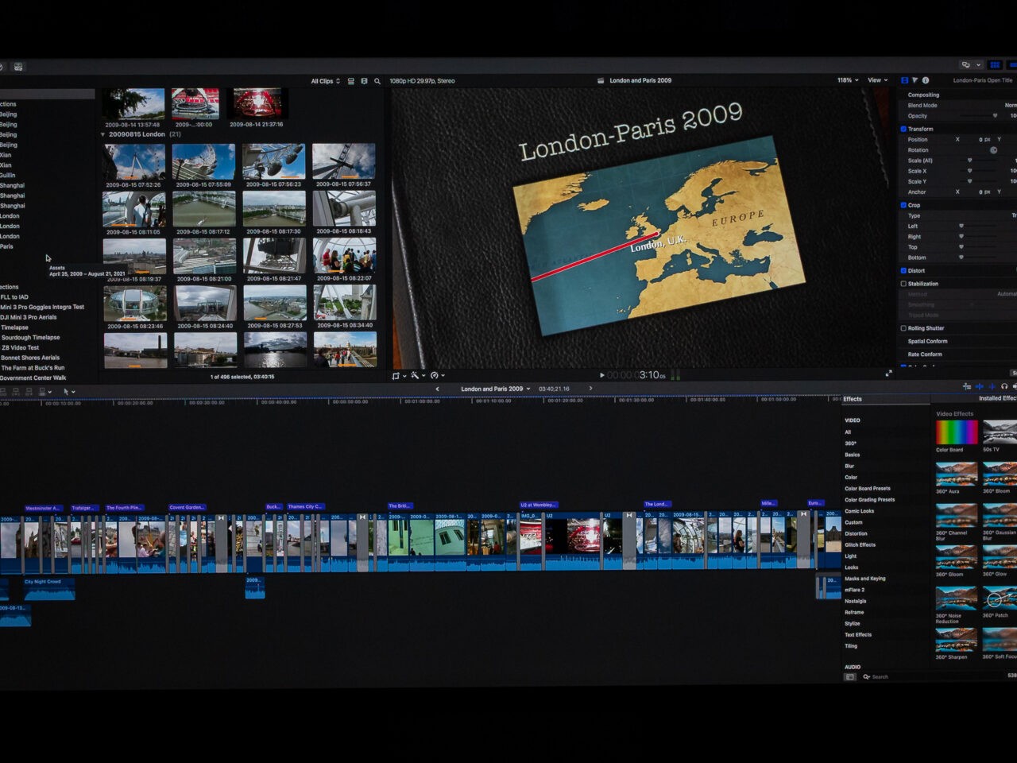This screenshot has height=763, width=1017.
Task: Collapse the 20090815 London event group
Action: 103,134
